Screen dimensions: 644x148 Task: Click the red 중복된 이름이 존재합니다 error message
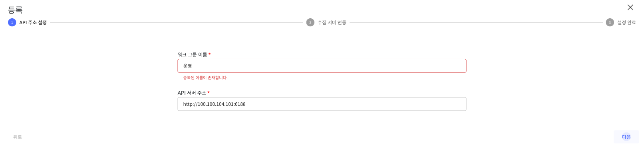tap(205, 78)
